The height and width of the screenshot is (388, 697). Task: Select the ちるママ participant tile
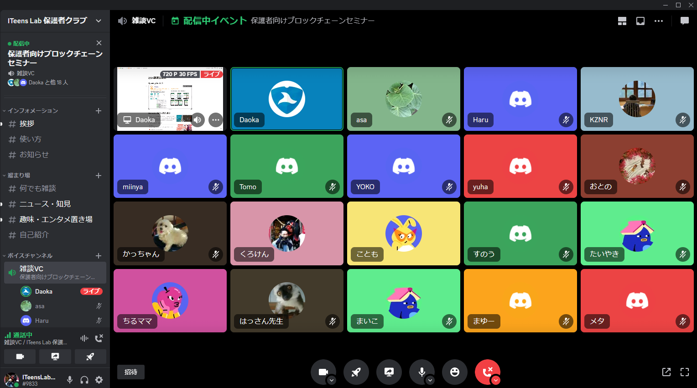coord(170,300)
